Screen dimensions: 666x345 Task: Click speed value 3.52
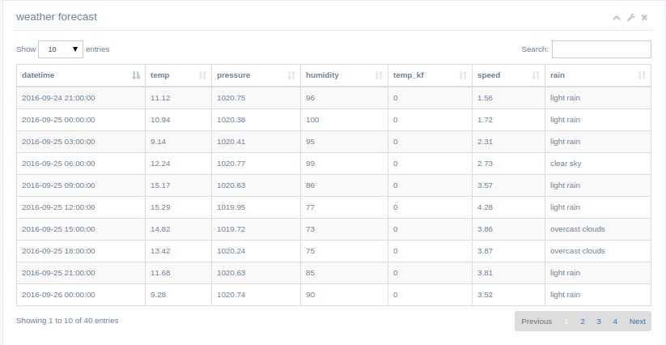tap(485, 295)
